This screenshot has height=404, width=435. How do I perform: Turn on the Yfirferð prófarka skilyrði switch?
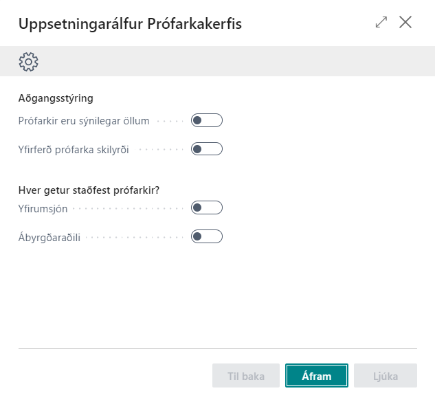[207, 148]
